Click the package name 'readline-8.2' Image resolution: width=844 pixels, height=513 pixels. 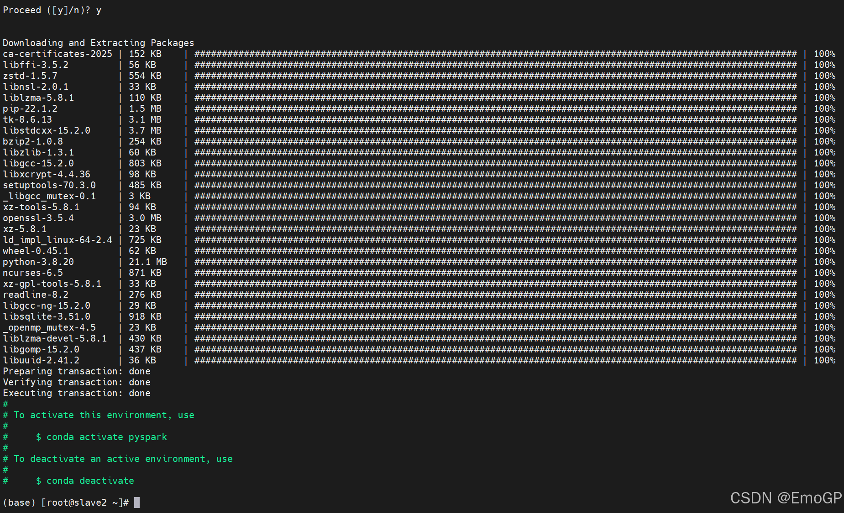click(36, 295)
